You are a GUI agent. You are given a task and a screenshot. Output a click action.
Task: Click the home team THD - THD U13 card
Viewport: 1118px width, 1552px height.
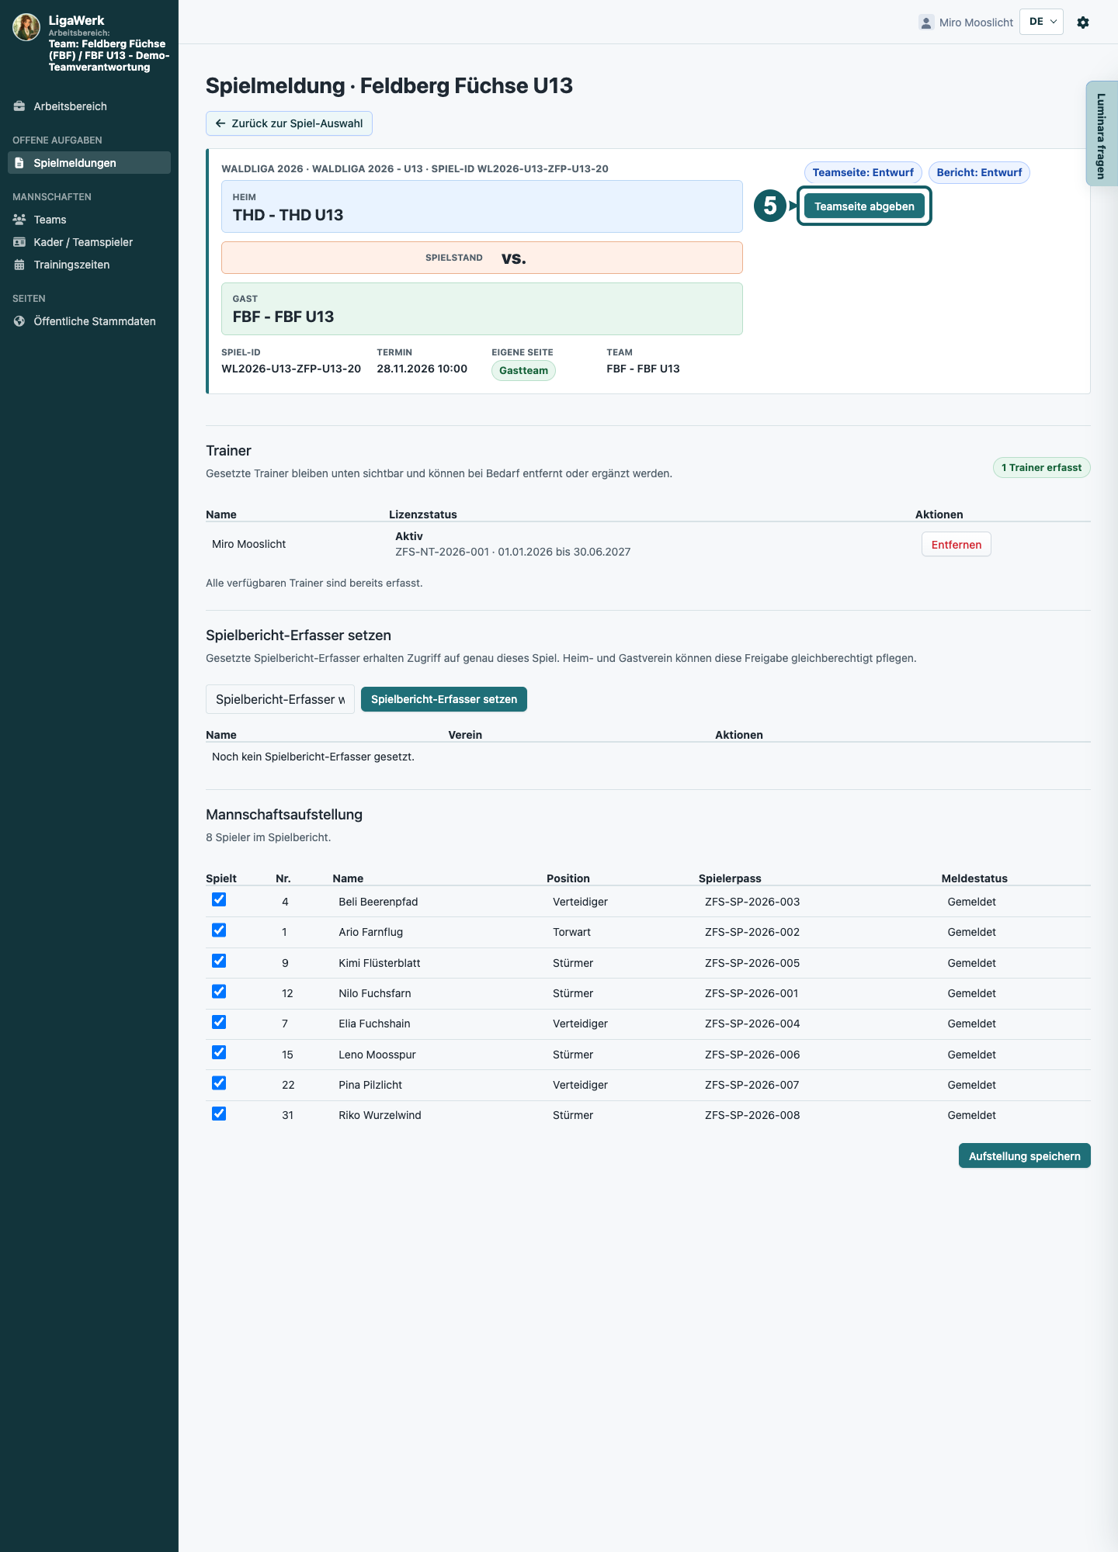click(482, 206)
